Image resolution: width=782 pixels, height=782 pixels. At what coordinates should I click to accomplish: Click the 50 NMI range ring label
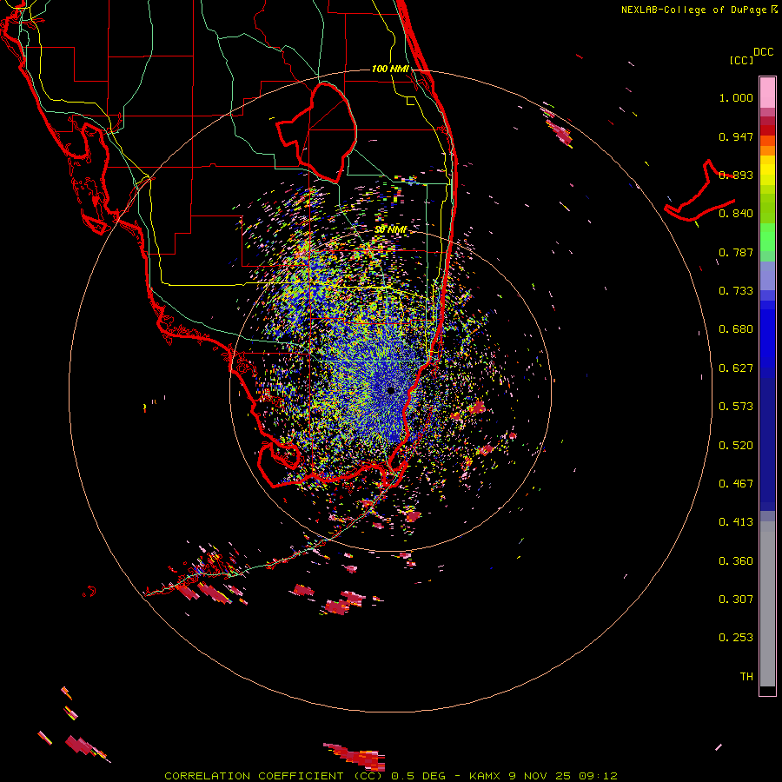(390, 230)
